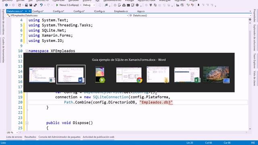Select the File Explorer thumbnail in switcher

tap(158, 75)
